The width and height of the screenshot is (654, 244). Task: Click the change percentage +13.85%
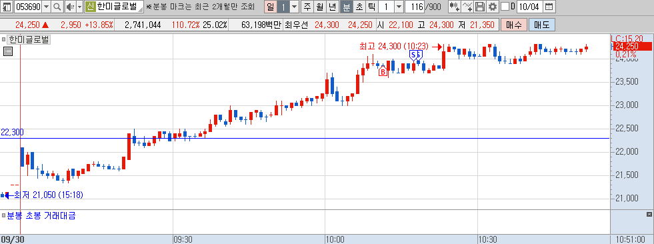coord(99,25)
